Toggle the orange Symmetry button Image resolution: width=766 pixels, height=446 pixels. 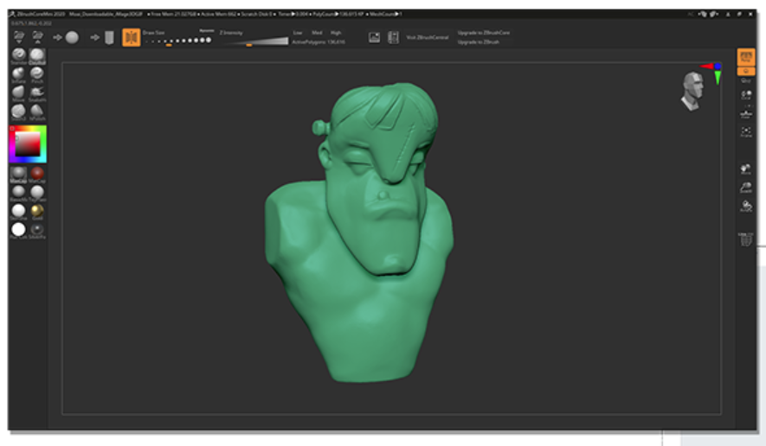click(x=132, y=37)
